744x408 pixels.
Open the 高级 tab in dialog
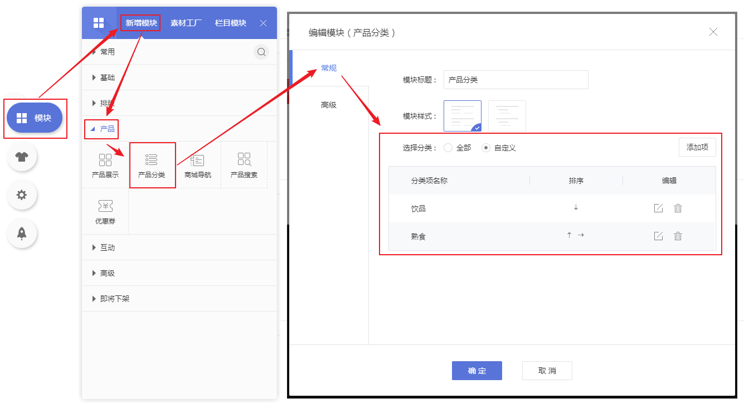[x=329, y=105]
